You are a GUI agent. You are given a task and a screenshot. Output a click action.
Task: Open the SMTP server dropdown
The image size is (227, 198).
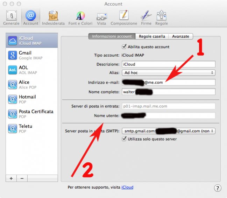[169, 131]
